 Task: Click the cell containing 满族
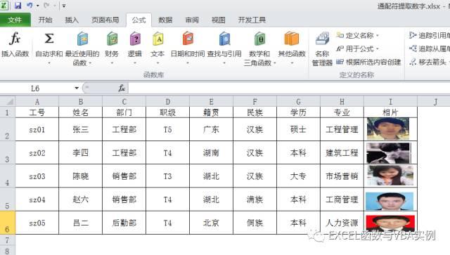coord(255,200)
